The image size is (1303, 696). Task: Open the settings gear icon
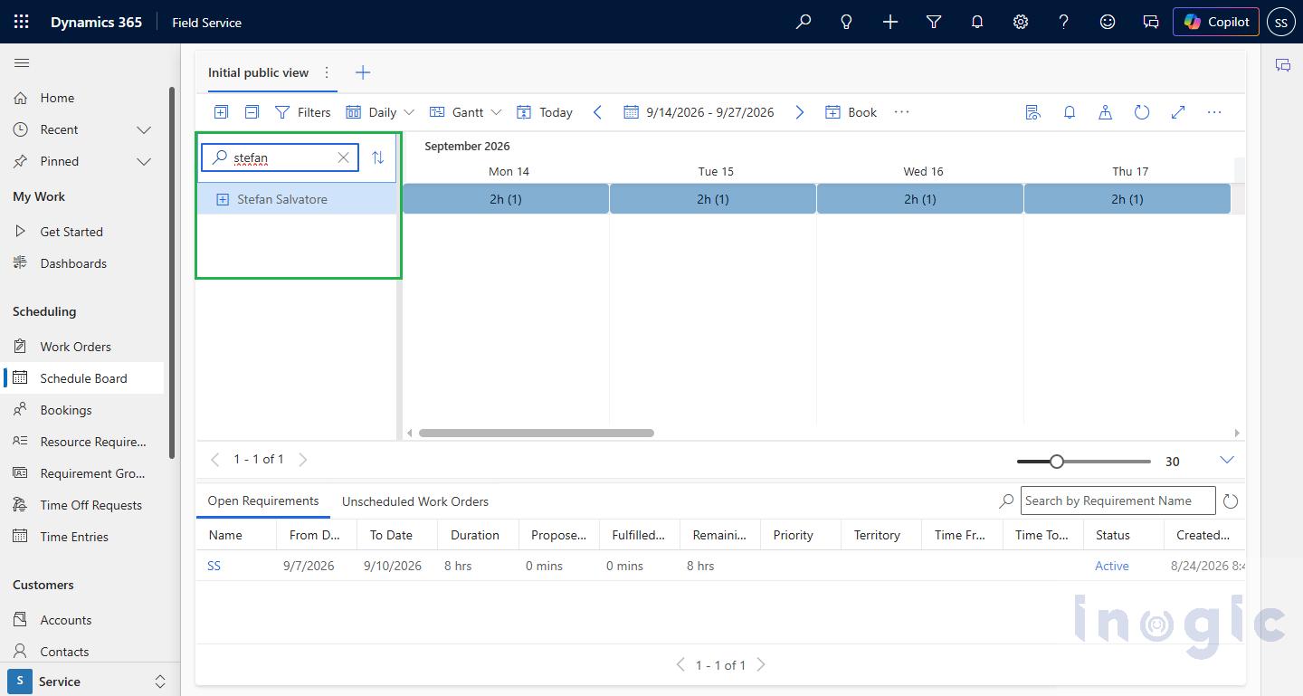click(1021, 22)
